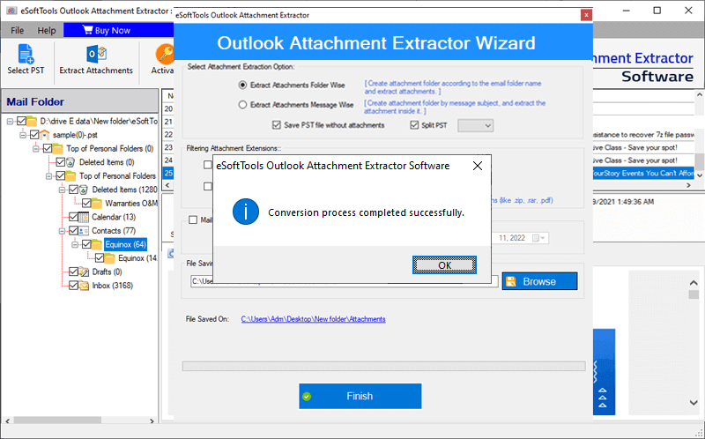The width and height of the screenshot is (705, 439).
Task: Open the File menu
Action: pos(17,31)
